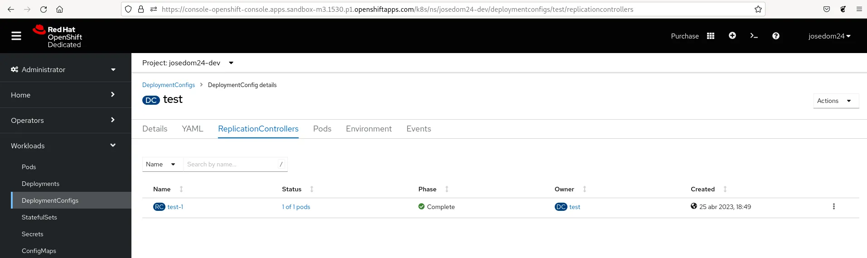The image size is (867, 258).
Task: Open the hamburger navigation menu
Action: pyautogui.click(x=16, y=36)
